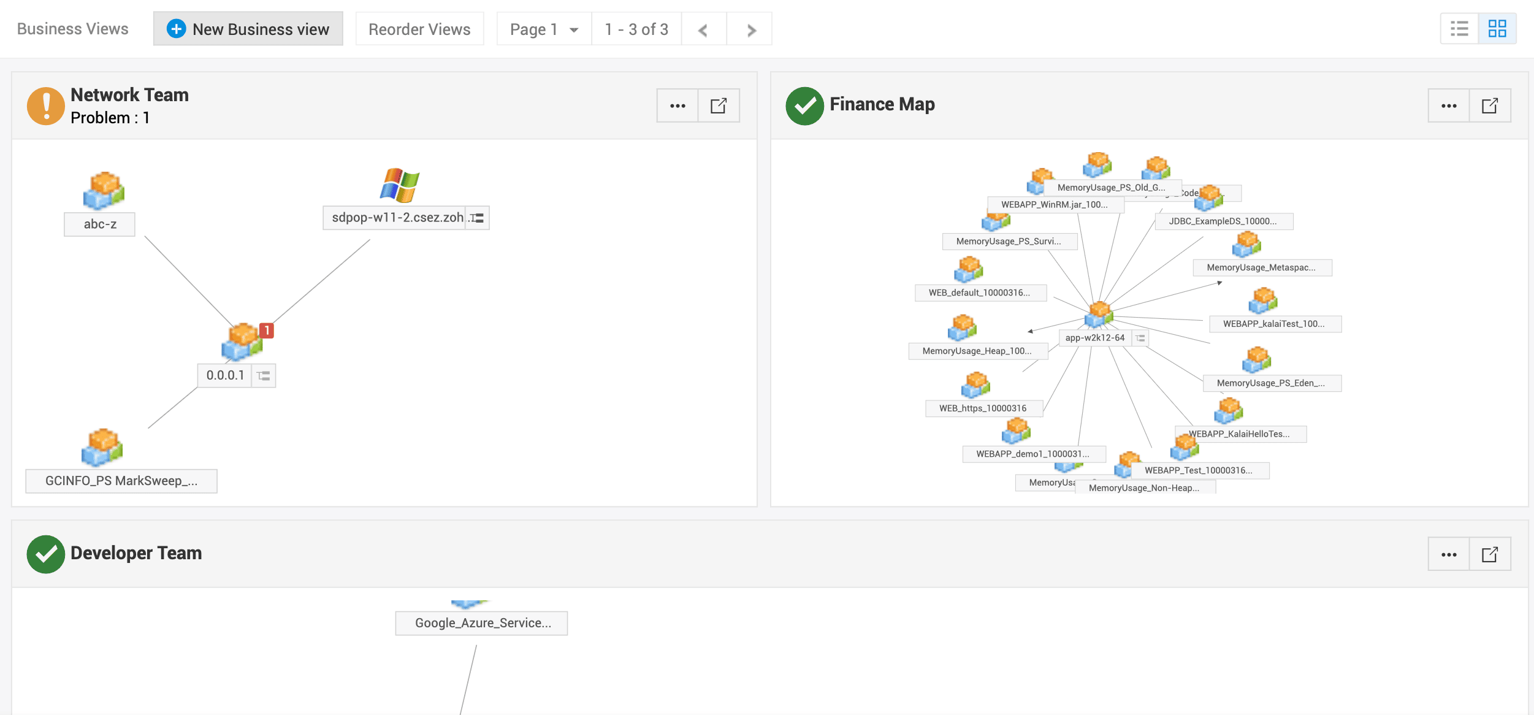Click New Business view button
The width and height of the screenshot is (1534, 715).
pyautogui.click(x=248, y=29)
